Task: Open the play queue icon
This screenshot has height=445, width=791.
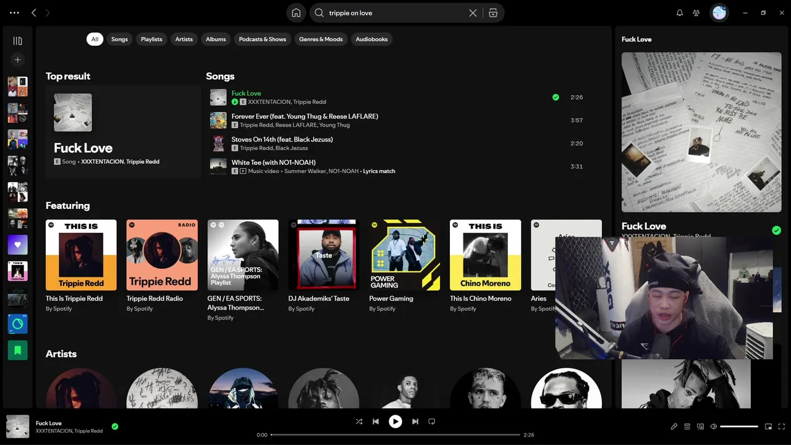Action: 687,426
